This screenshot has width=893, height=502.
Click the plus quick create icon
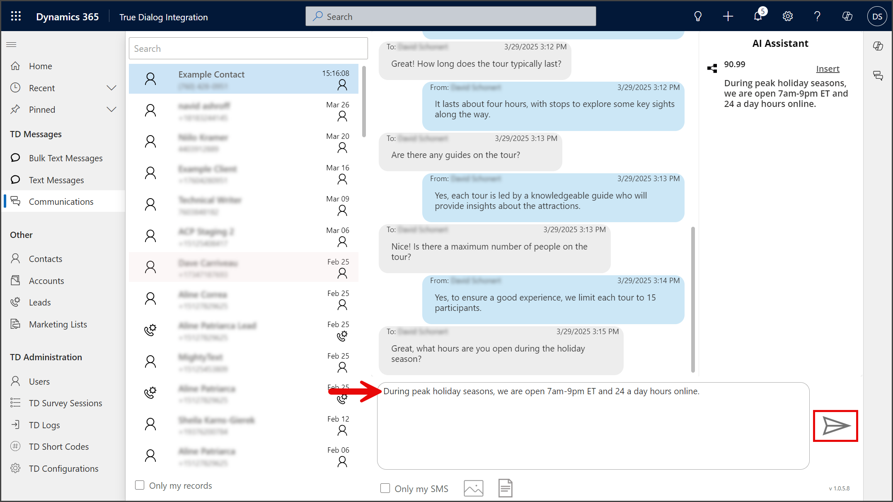point(728,16)
